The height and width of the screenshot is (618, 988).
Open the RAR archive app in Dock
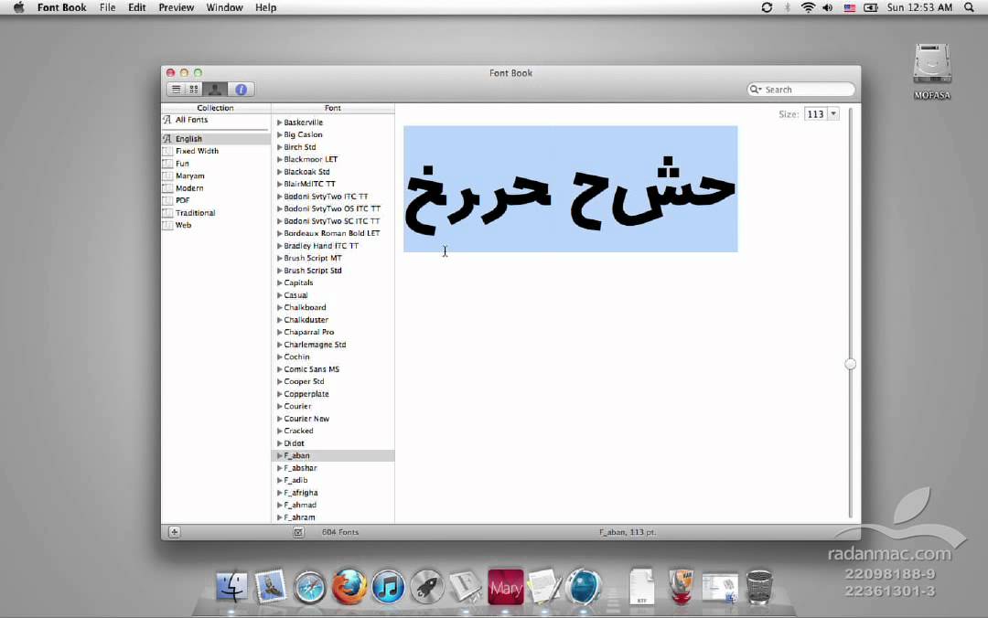[x=682, y=587]
